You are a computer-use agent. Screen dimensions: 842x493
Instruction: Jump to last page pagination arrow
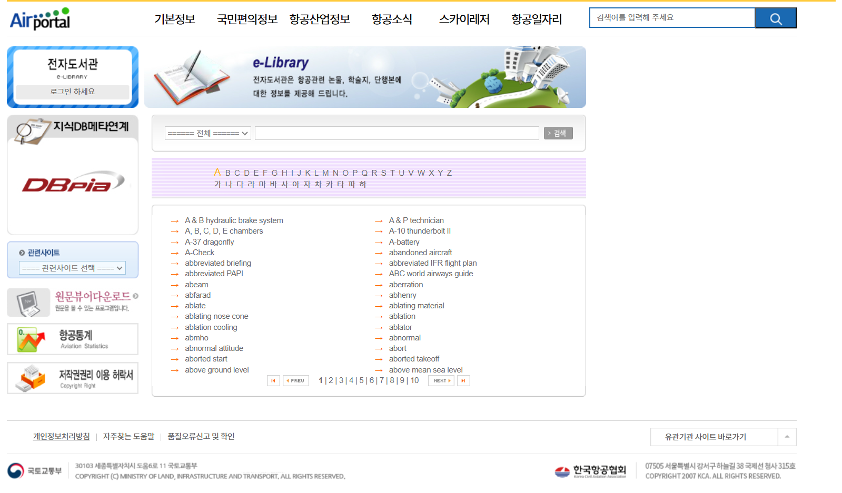463,381
